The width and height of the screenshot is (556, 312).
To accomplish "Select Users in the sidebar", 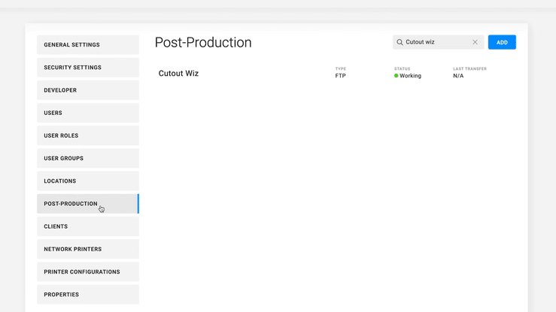I will point(87,113).
